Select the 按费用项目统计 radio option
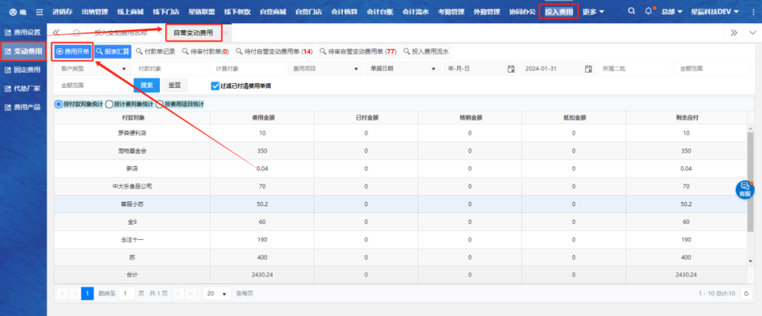 tap(160, 104)
